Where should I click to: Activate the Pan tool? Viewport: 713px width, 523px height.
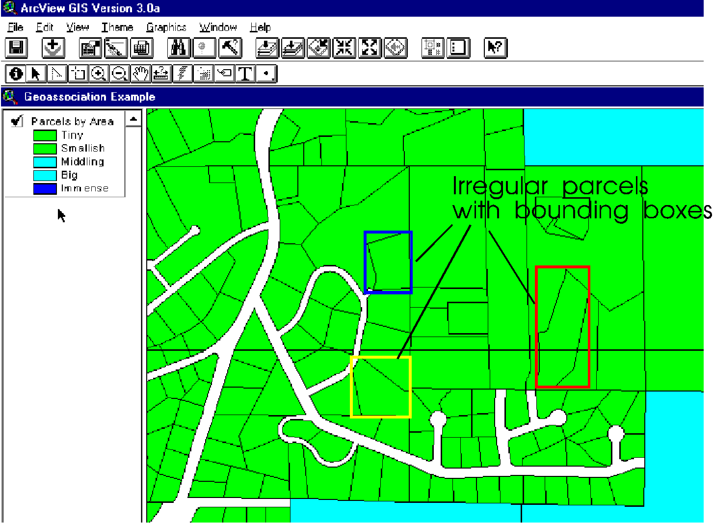pyautogui.click(x=140, y=73)
